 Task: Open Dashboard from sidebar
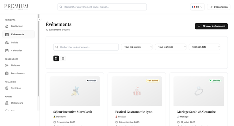click(16, 26)
